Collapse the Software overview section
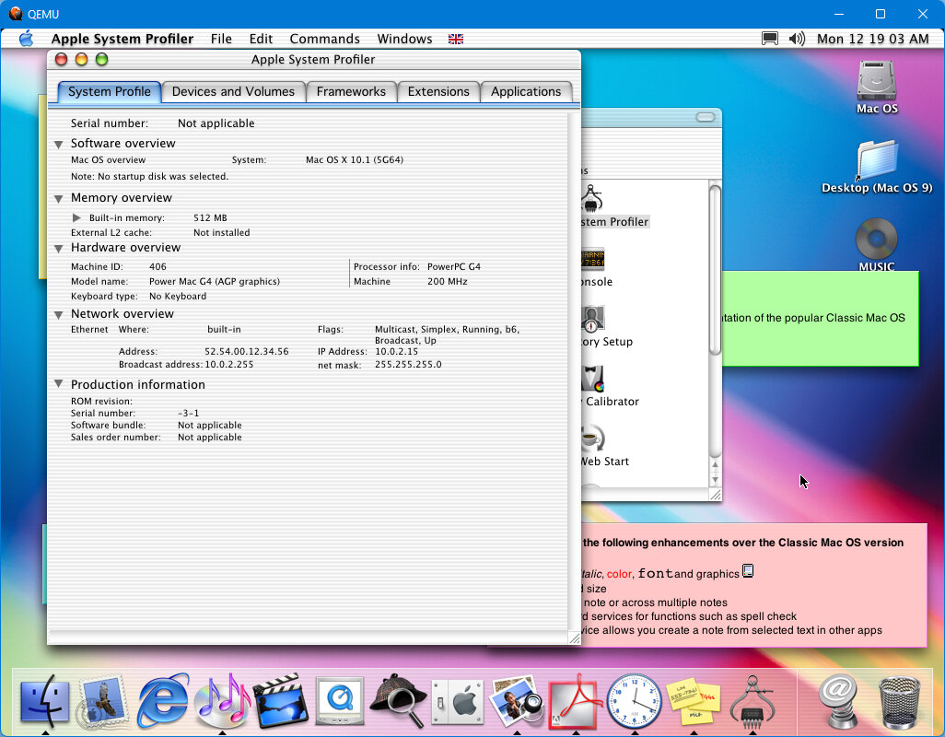The width and height of the screenshot is (945, 737). (x=59, y=145)
